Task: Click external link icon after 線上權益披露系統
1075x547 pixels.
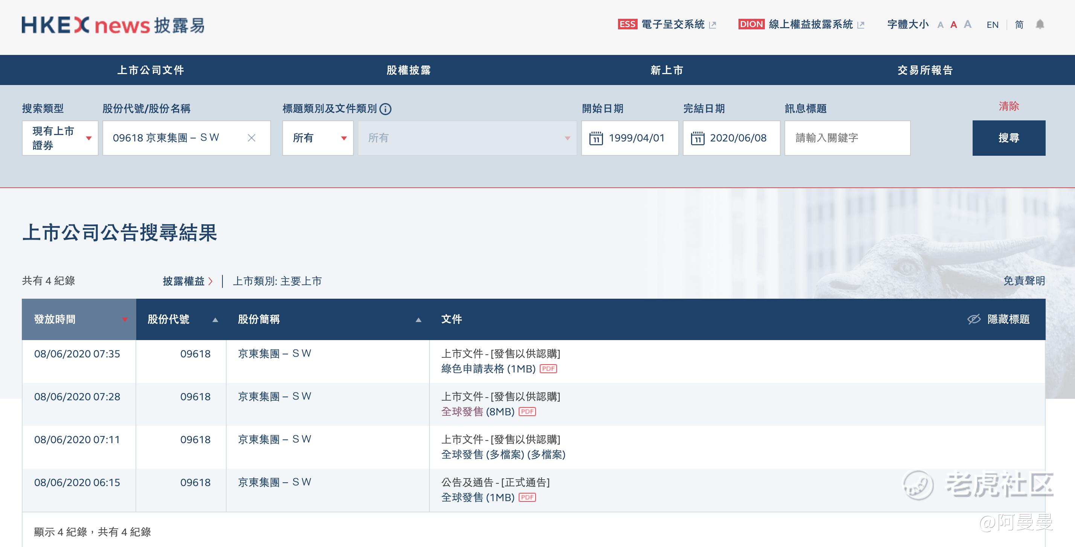Action: coord(860,25)
